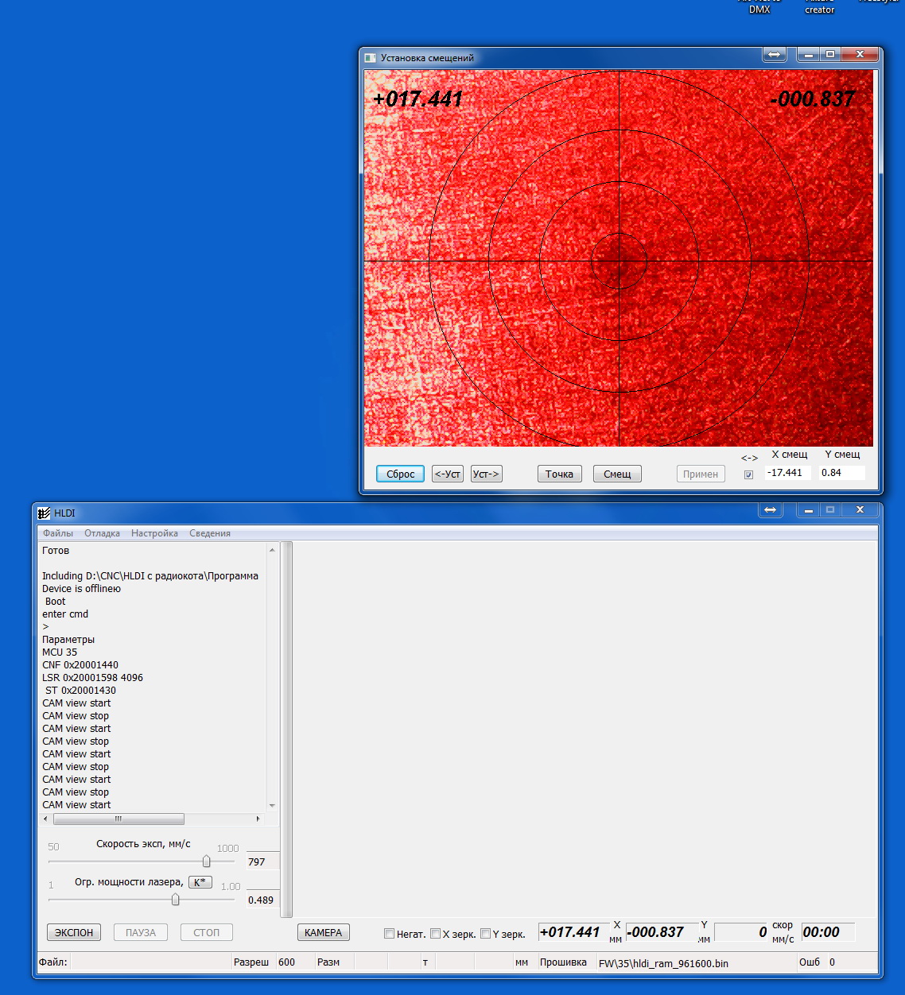Click the 'CNF 0x20001440' log line
The height and width of the screenshot is (995, 905).
(x=80, y=665)
